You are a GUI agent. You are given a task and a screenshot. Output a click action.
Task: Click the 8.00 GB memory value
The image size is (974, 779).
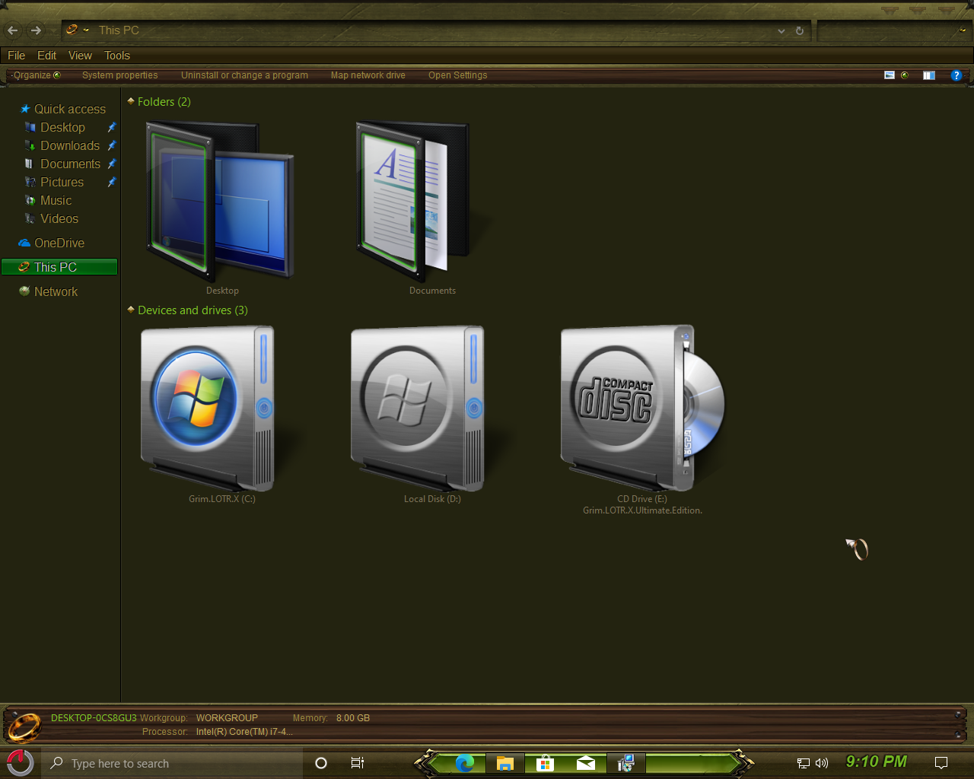click(353, 718)
